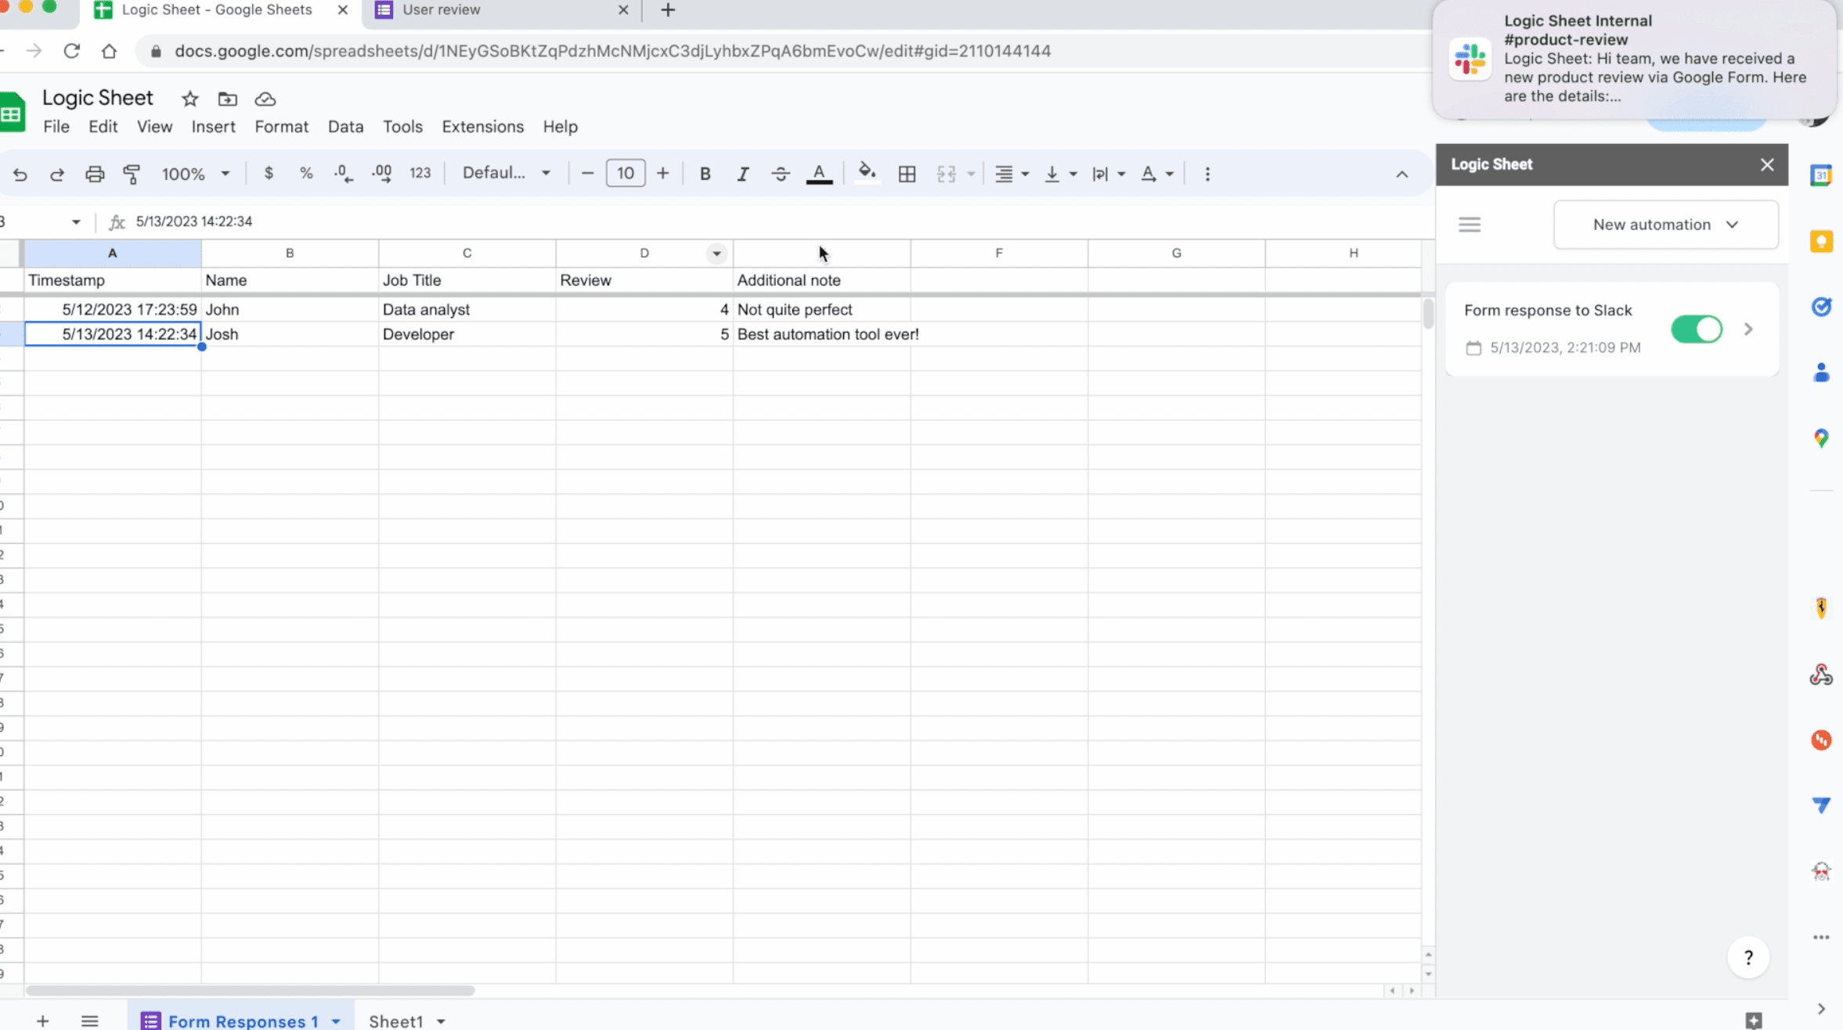This screenshot has width=1843, height=1030.
Task: Format selected cell as percent
Action: pos(306,173)
